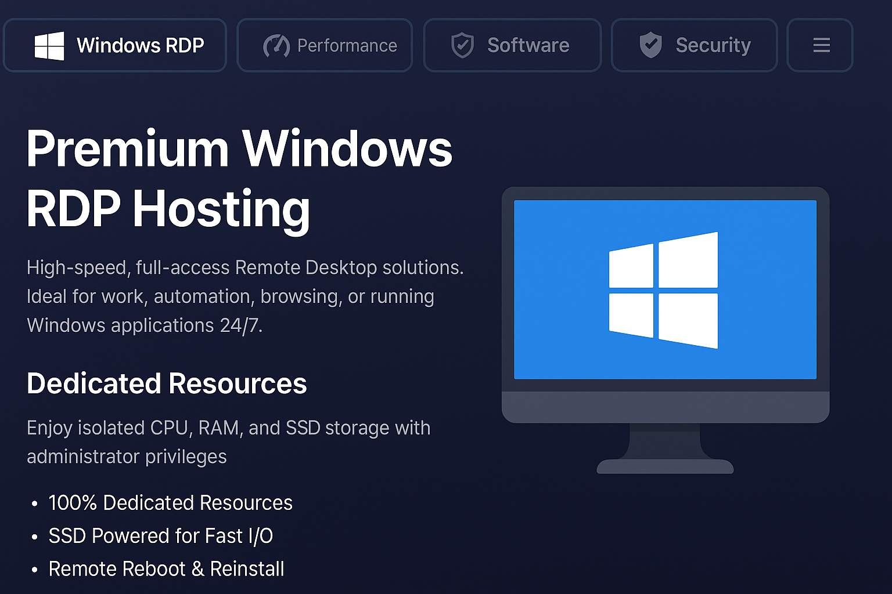892x594 pixels.
Task: Select the SSD Powered for Fast I/O bullet
Action: pyautogui.click(x=152, y=536)
